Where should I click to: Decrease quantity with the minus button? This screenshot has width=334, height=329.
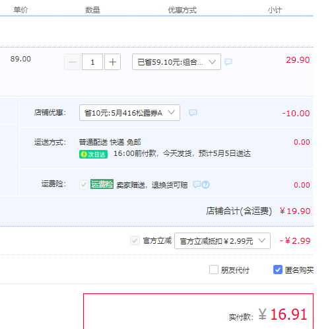coord(72,62)
